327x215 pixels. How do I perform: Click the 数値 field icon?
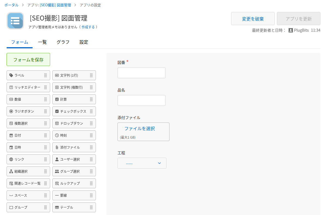11,99
